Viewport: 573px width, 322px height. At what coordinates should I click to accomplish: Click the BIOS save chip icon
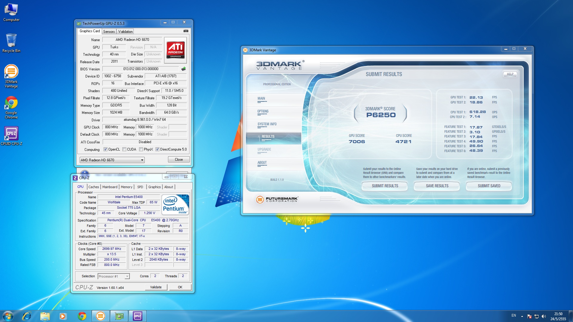coord(184,69)
